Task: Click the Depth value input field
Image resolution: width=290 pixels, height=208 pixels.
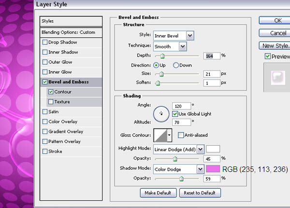Action: click(212, 55)
